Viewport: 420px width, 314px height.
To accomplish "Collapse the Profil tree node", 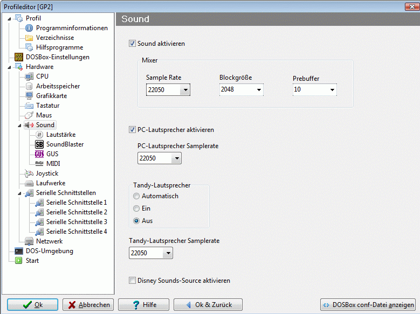I will pyautogui.click(x=9, y=19).
